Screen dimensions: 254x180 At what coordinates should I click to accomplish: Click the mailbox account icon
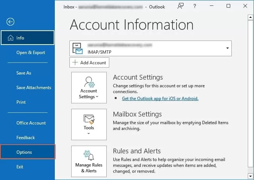tap(77, 49)
